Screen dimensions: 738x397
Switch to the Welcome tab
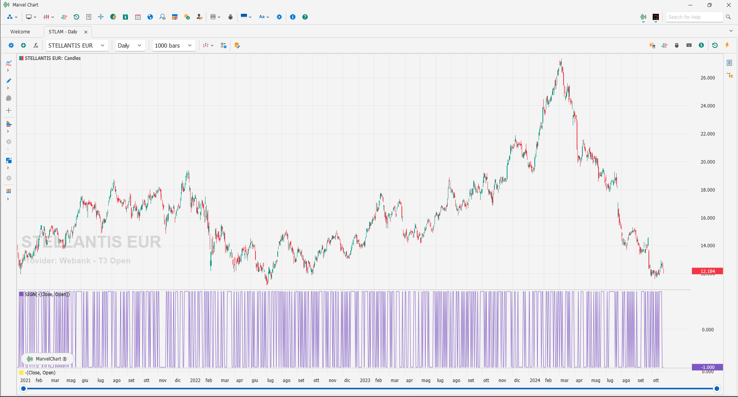[20, 32]
